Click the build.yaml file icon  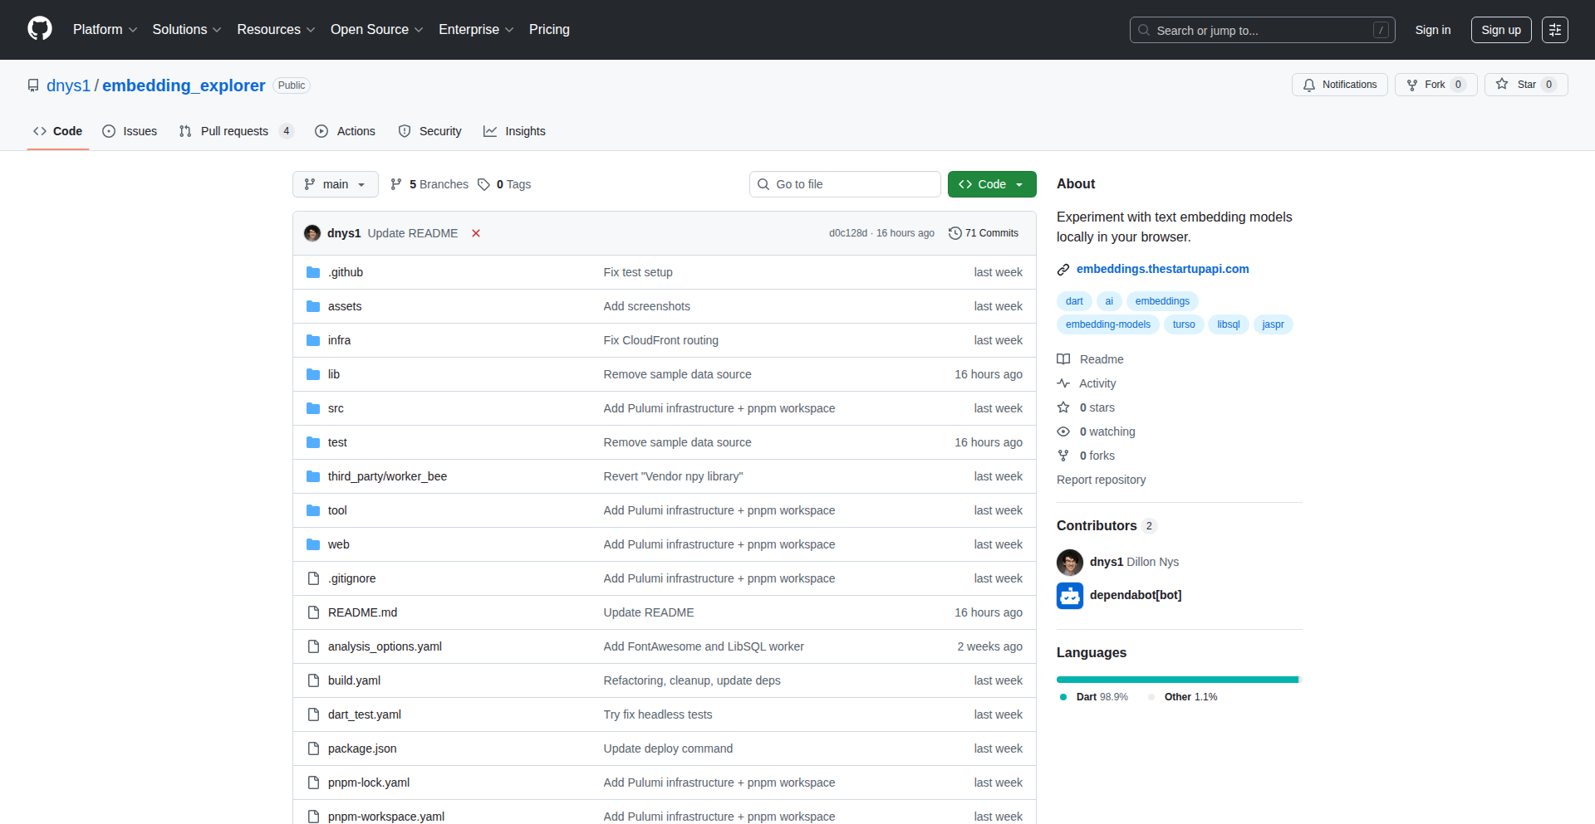[x=313, y=680]
